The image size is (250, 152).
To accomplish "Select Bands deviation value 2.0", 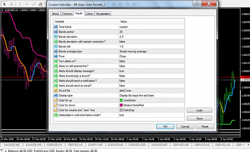I will [121, 37].
